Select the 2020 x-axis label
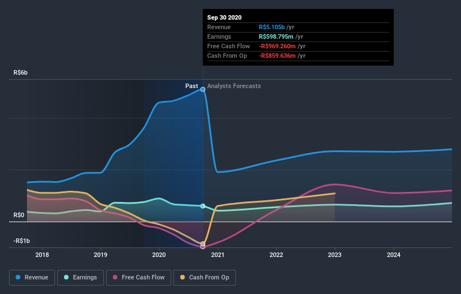Screen dimensions: 461x294 tap(159, 255)
